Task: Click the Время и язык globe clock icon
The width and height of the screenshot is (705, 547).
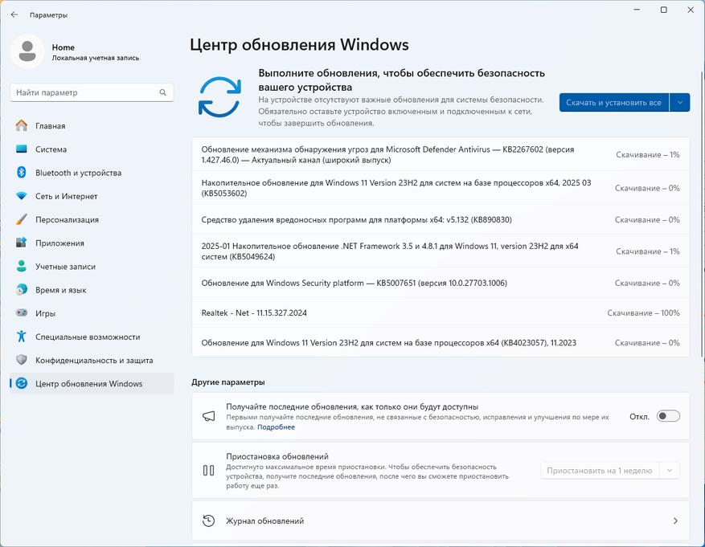Action: pos(22,290)
